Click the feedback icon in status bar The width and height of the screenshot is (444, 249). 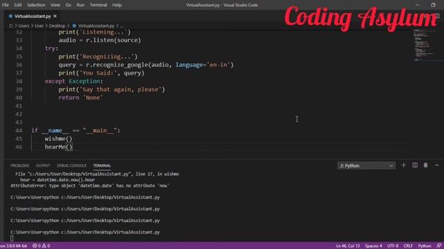pyautogui.click(x=438, y=246)
